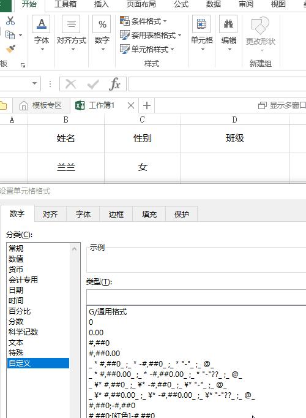
Task: Switch to the 保护 dialog tab
Action: pos(182,214)
